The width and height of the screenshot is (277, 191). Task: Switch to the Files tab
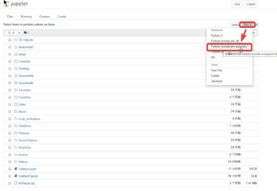(x=10, y=17)
